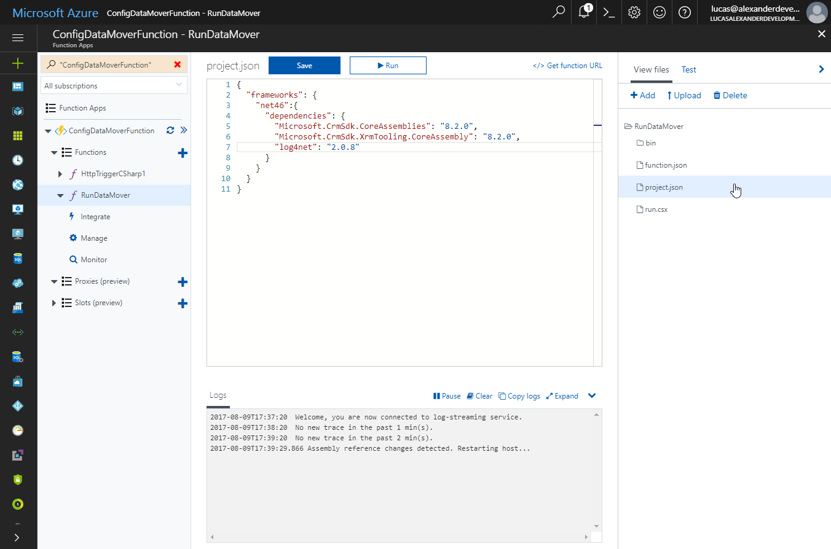This screenshot has height=549, width=831.
Task: Open portal settings gear
Action: tap(634, 12)
